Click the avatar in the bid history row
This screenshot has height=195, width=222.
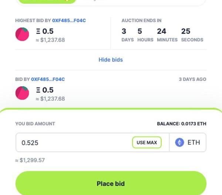pos(22,93)
